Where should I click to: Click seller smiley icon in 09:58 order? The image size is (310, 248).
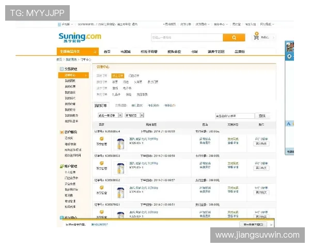pos(102,163)
